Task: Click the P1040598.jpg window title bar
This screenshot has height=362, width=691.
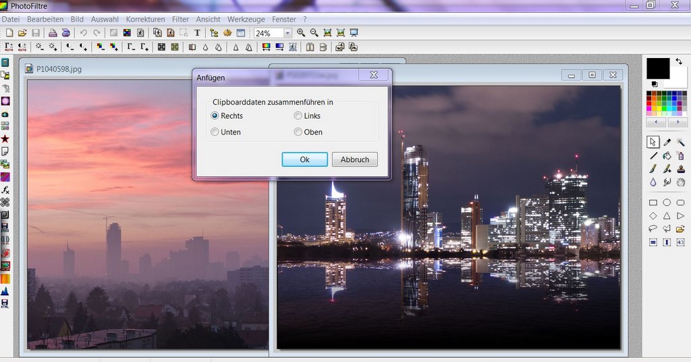Action: coord(108,69)
